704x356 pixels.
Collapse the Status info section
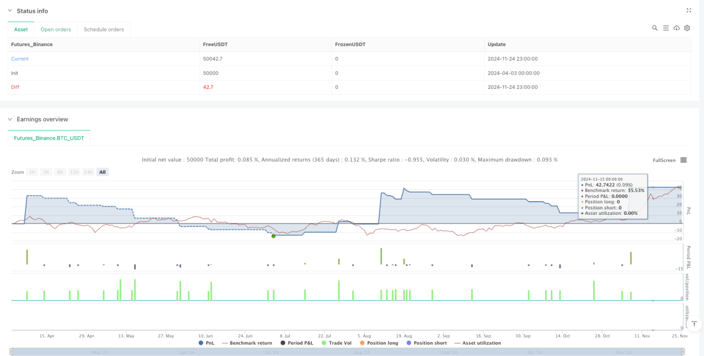point(10,11)
